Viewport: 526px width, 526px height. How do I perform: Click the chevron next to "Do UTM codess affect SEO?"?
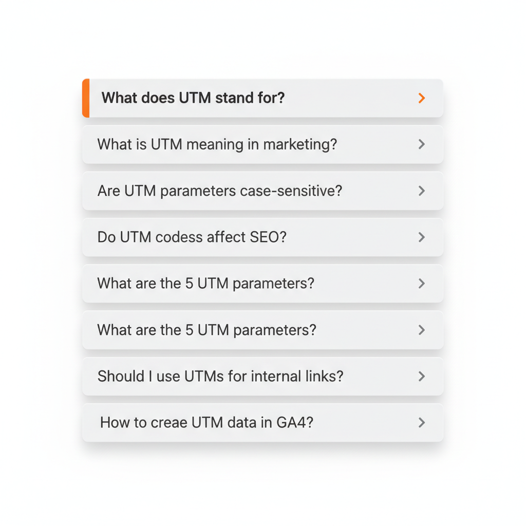pyautogui.click(x=421, y=237)
